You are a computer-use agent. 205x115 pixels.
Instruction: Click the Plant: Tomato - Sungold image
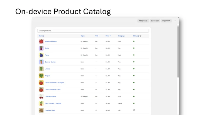(x=41, y=103)
